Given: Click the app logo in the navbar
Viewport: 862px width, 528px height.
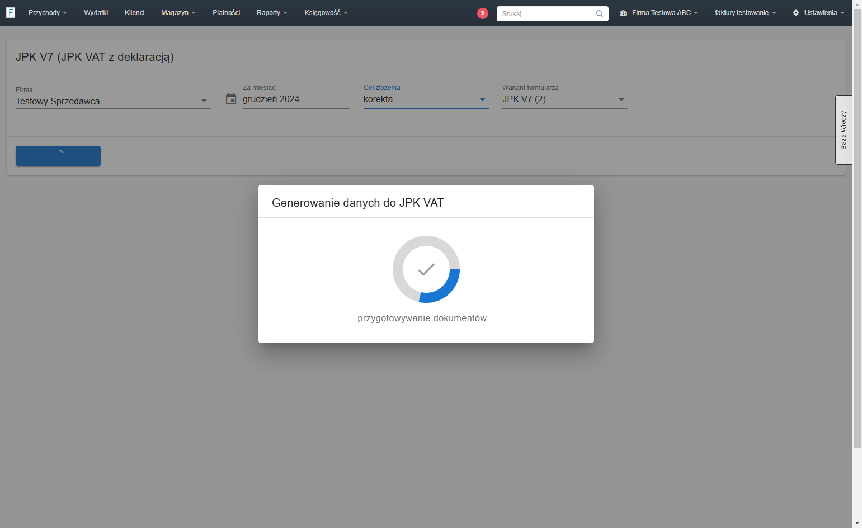Looking at the screenshot, I should pos(11,12).
